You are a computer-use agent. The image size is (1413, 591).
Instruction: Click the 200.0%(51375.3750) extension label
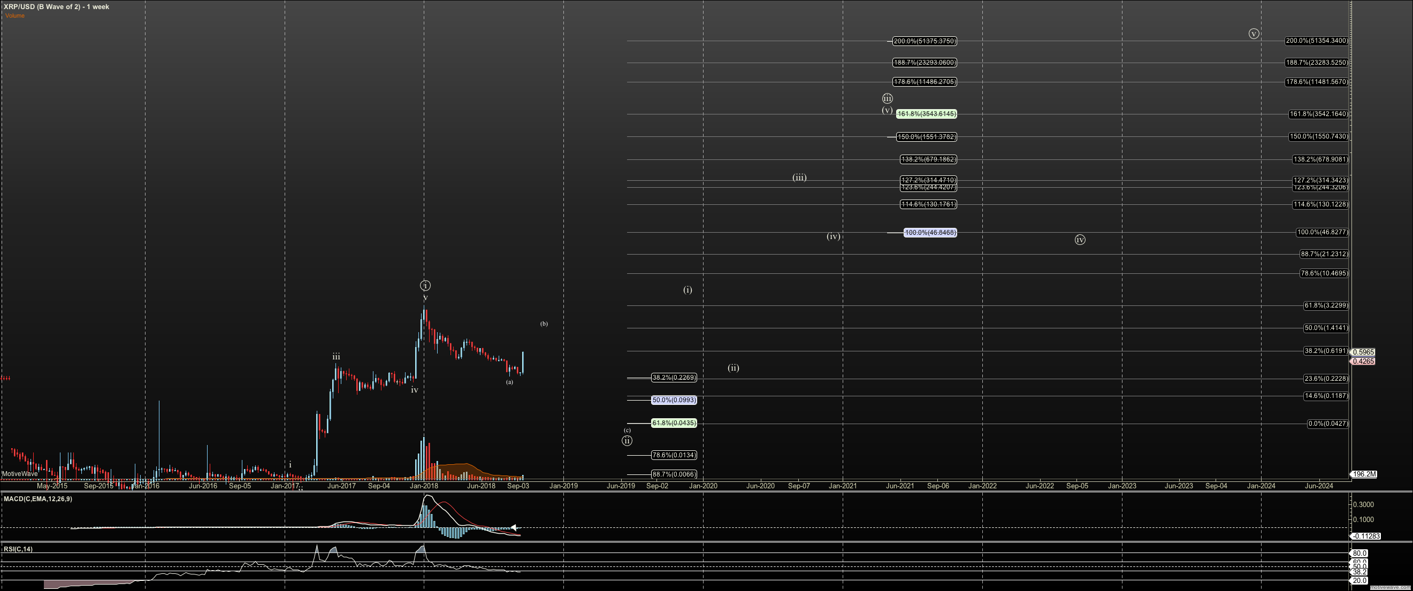coord(925,41)
